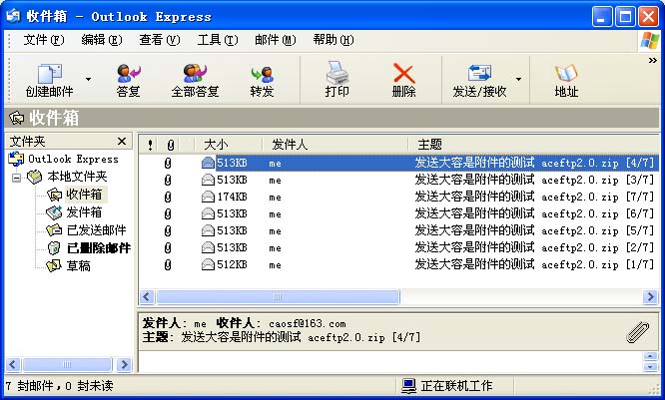Image resolution: width=665 pixels, height=400 pixels.
Task: Select the 草稿 (Drafts) folder
Action: (78, 265)
